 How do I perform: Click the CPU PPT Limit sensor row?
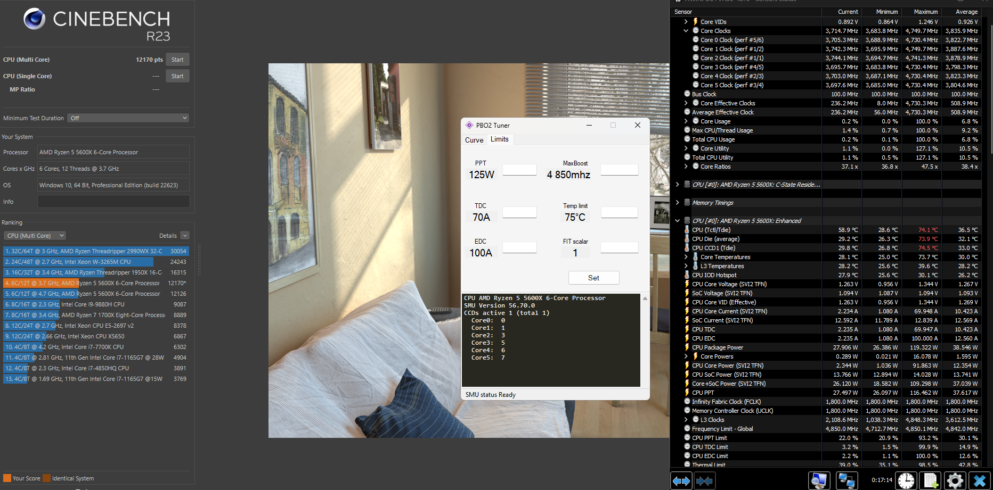(x=826, y=438)
